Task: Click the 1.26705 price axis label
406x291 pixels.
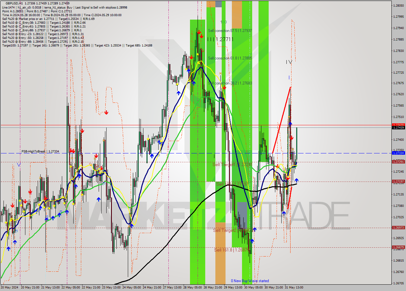Action: [399, 283]
